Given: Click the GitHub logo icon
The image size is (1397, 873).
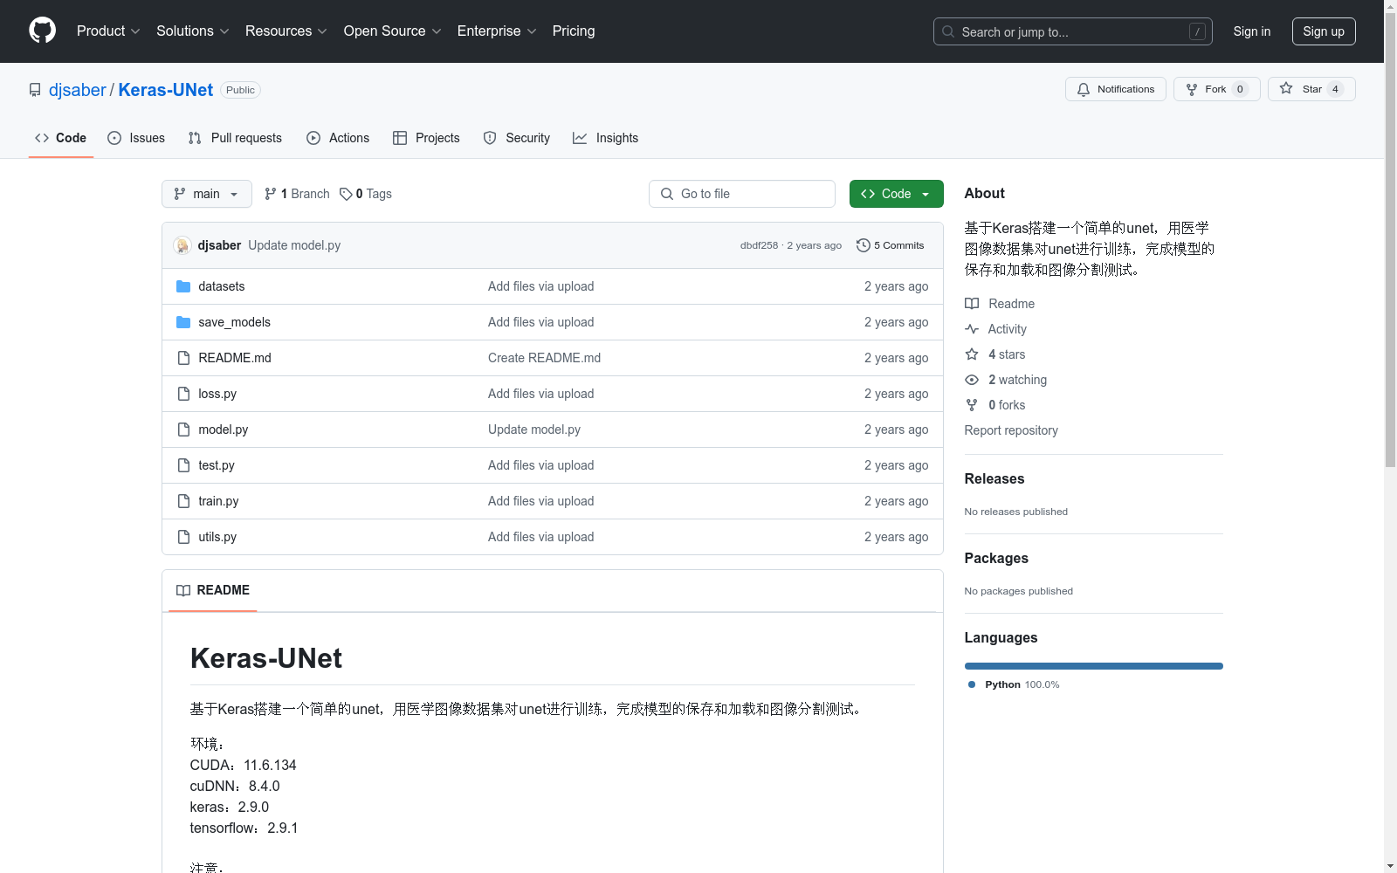Looking at the screenshot, I should tap(42, 31).
